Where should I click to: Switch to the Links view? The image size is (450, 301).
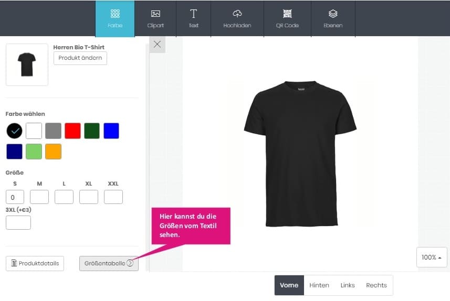coord(348,285)
